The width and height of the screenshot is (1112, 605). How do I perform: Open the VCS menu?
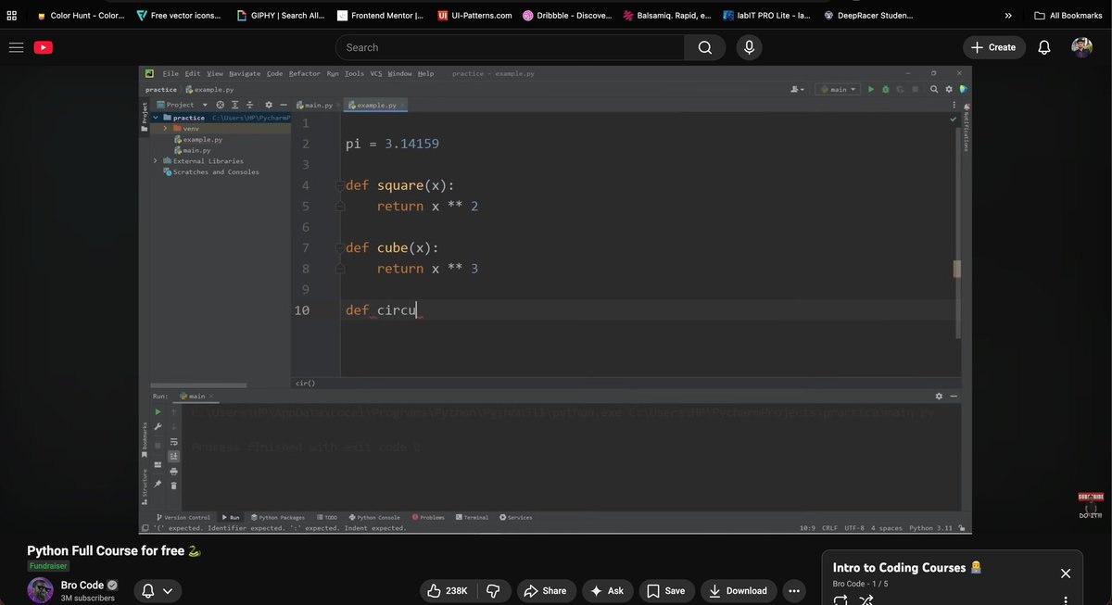pos(375,73)
